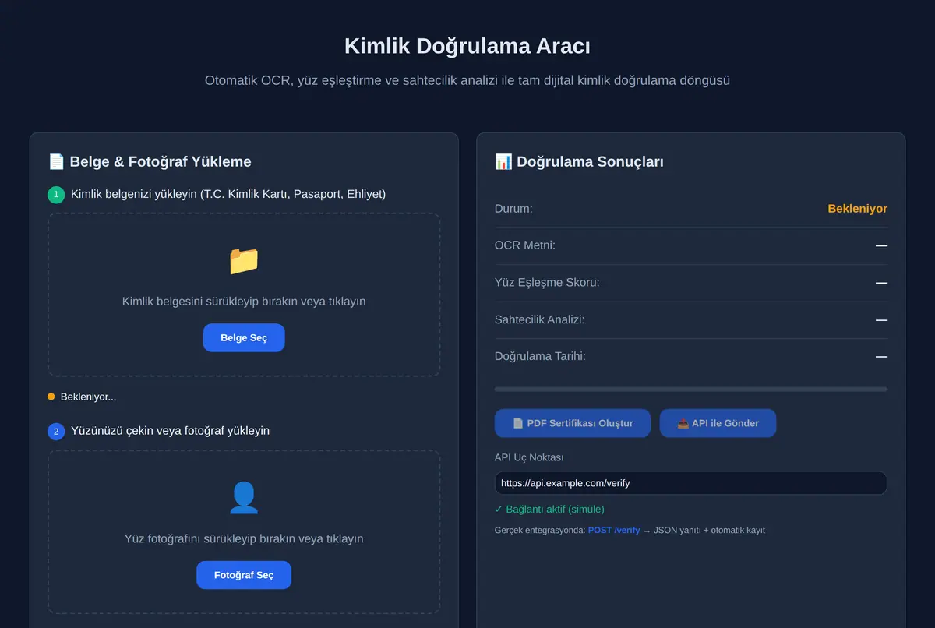Click the 'Doğrulama Tarihi:' label

click(540, 356)
